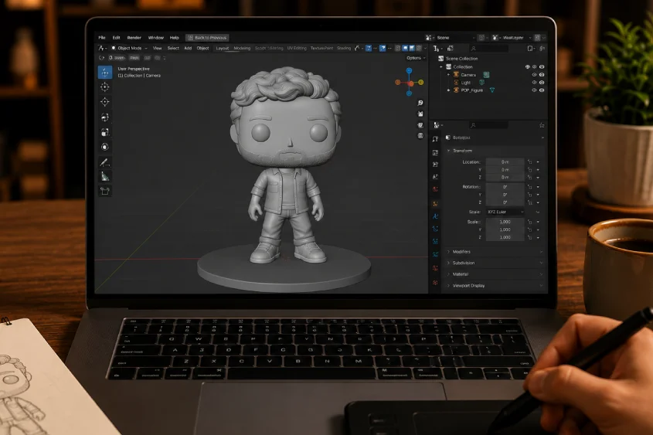The height and width of the screenshot is (435, 653).
Task: Select the active Select Box tool
Action: (105, 73)
